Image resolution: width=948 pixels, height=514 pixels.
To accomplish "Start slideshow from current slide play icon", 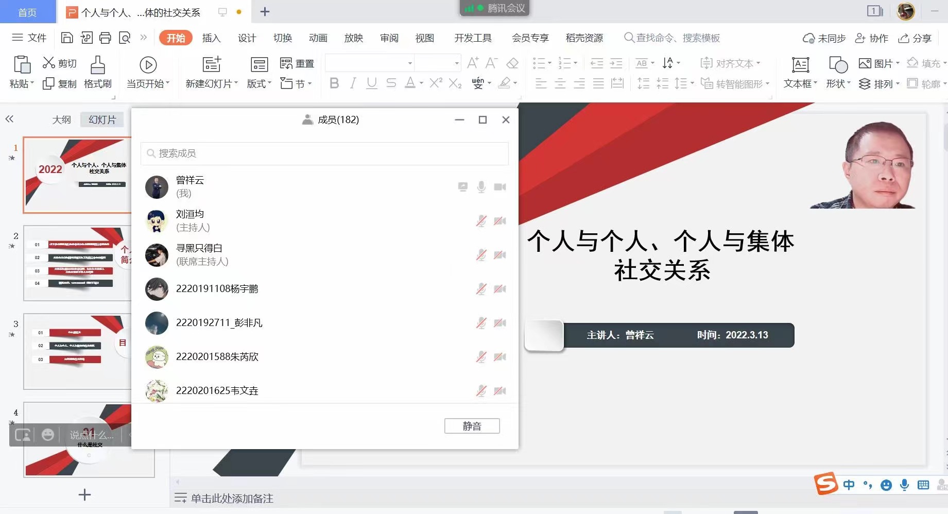I will tap(148, 65).
